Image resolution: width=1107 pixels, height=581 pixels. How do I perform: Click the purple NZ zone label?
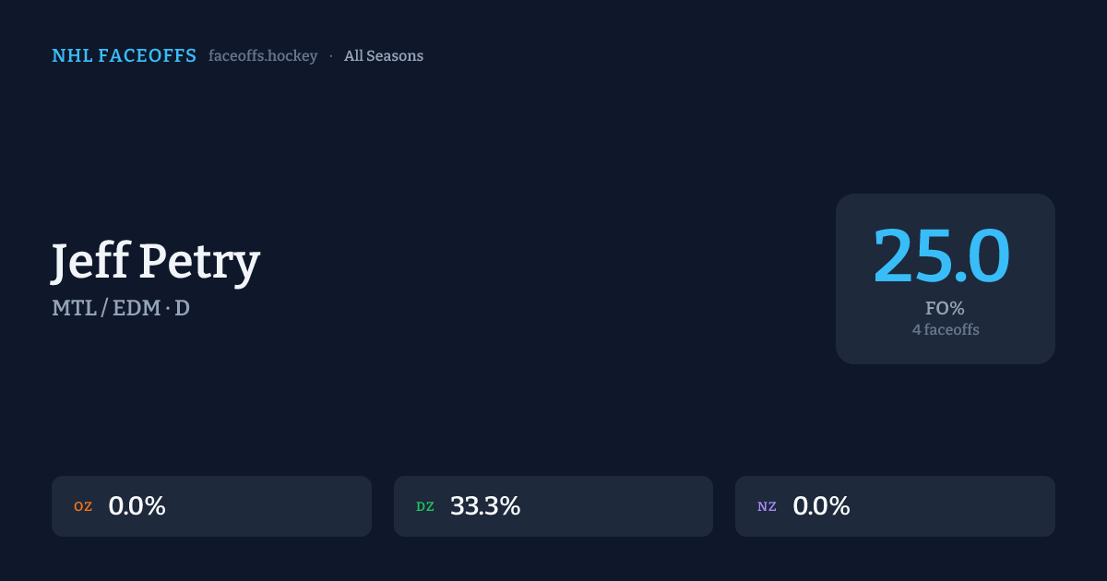pyautogui.click(x=767, y=506)
